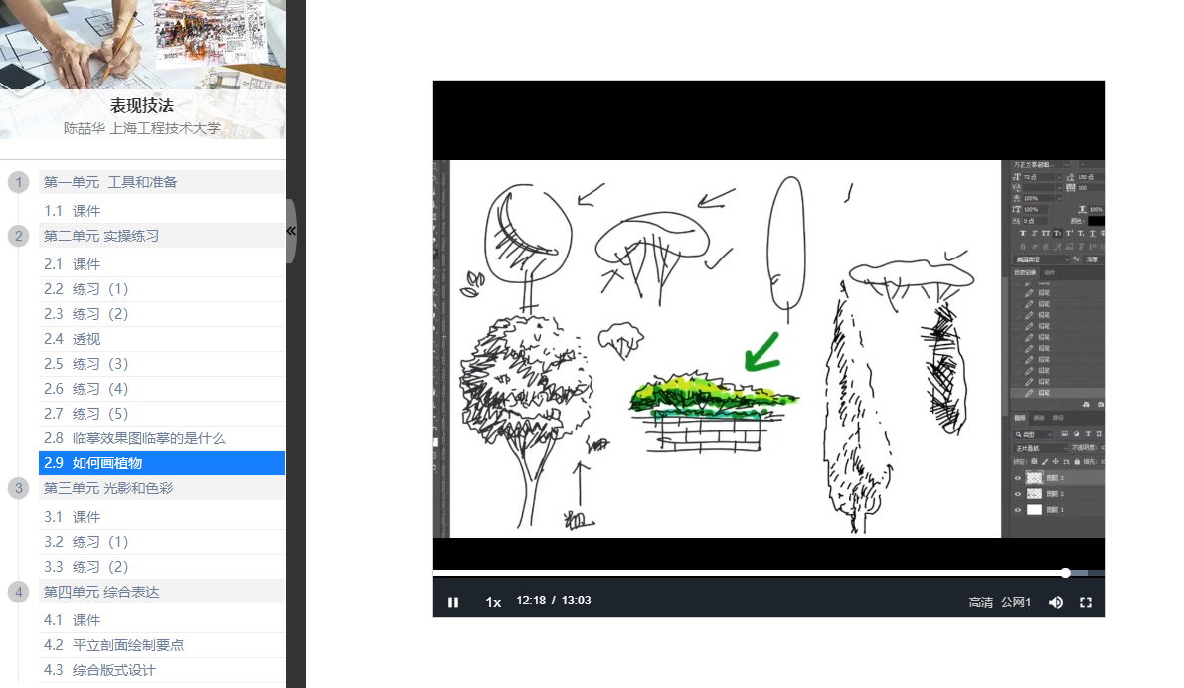Viewport: 1184px width, 688px height.
Task: Click the 表现技法 course title
Action: (x=141, y=106)
